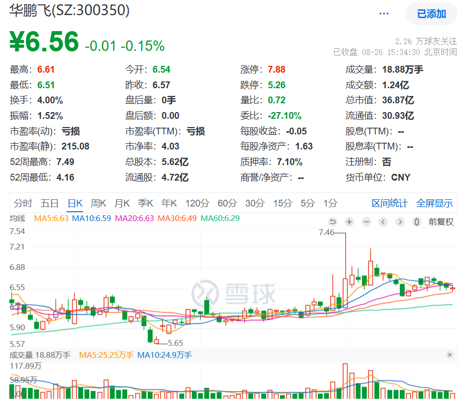Click the 流通值 value 30.93亿

coord(398,116)
